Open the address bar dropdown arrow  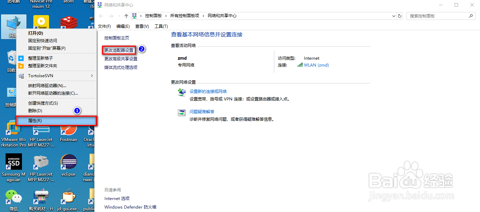click(x=393, y=15)
